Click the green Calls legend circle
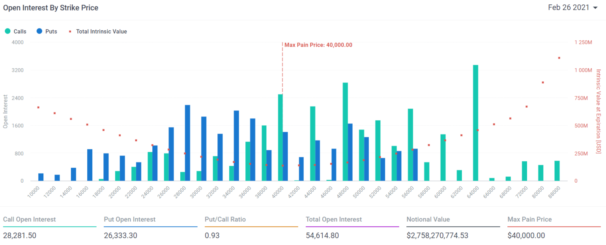 tap(7, 31)
